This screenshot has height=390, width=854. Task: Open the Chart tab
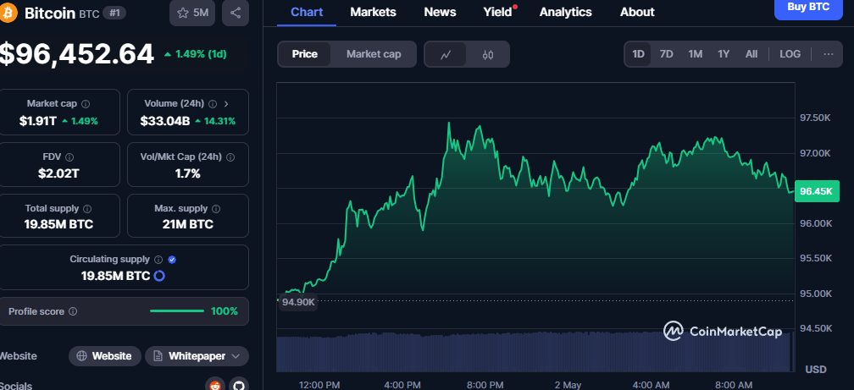tap(307, 12)
